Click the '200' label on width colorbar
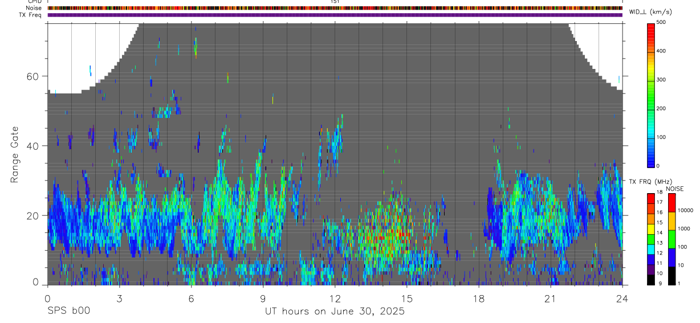The width and height of the screenshot is (700, 323). 662,108
